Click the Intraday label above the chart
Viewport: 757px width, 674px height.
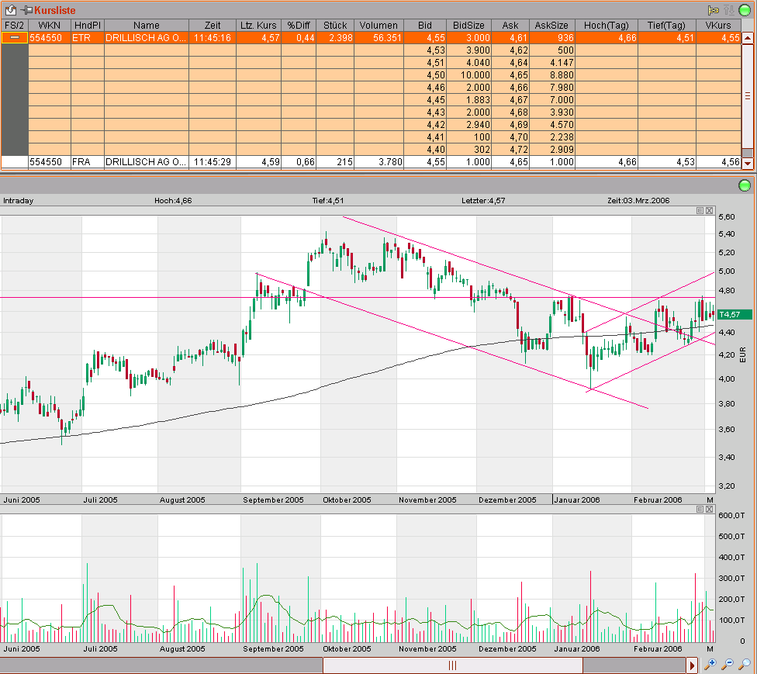(x=19, y=201)
